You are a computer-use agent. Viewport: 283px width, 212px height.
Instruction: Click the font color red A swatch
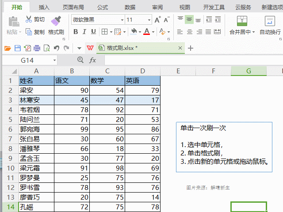click(147, 32)
